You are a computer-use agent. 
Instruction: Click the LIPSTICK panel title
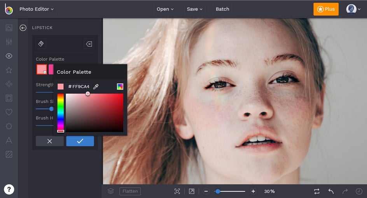pos(42,28)
